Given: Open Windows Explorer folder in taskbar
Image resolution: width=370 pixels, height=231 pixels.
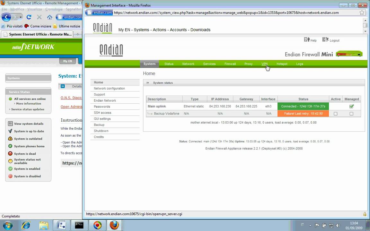Looking at the screenshot, I should tap(44, 225).
